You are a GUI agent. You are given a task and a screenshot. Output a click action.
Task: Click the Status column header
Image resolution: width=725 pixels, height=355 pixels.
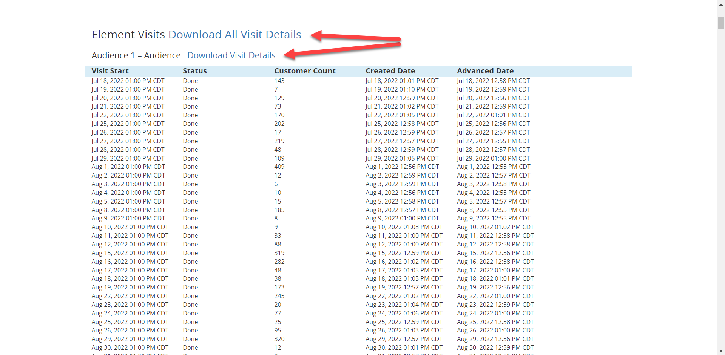(x=194, y=71)
